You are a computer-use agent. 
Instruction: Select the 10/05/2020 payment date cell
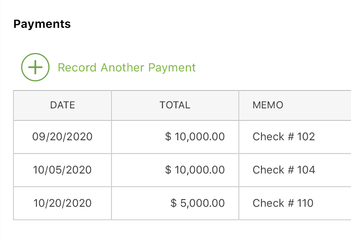pyautogui.click(x=63, y=170)
